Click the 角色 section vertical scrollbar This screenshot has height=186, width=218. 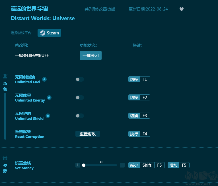point(5,116)
